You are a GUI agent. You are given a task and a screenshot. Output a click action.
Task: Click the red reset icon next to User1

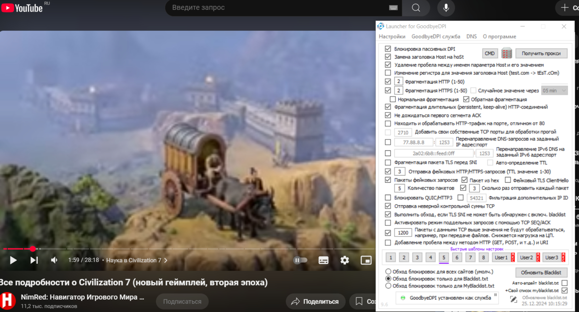click(x=513, y=257)
